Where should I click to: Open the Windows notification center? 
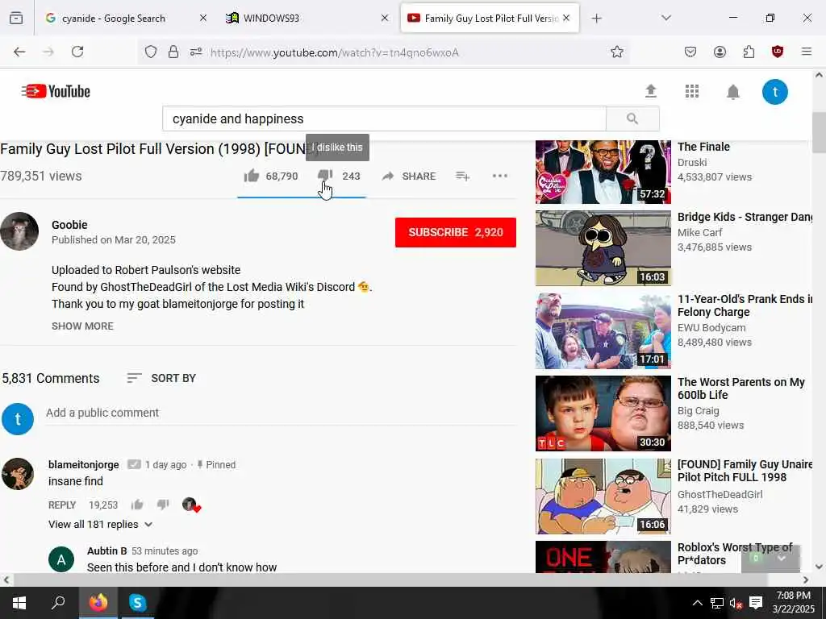click(756, 603)
